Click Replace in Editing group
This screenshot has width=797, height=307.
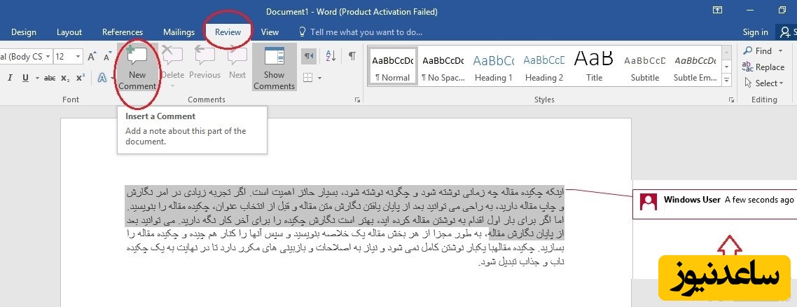[763, 67]
